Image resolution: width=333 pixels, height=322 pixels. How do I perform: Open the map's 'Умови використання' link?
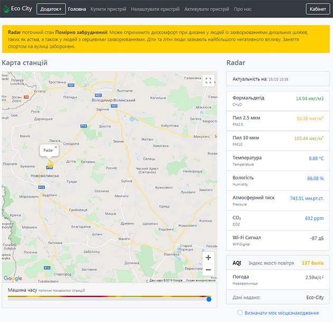(200, 280)
